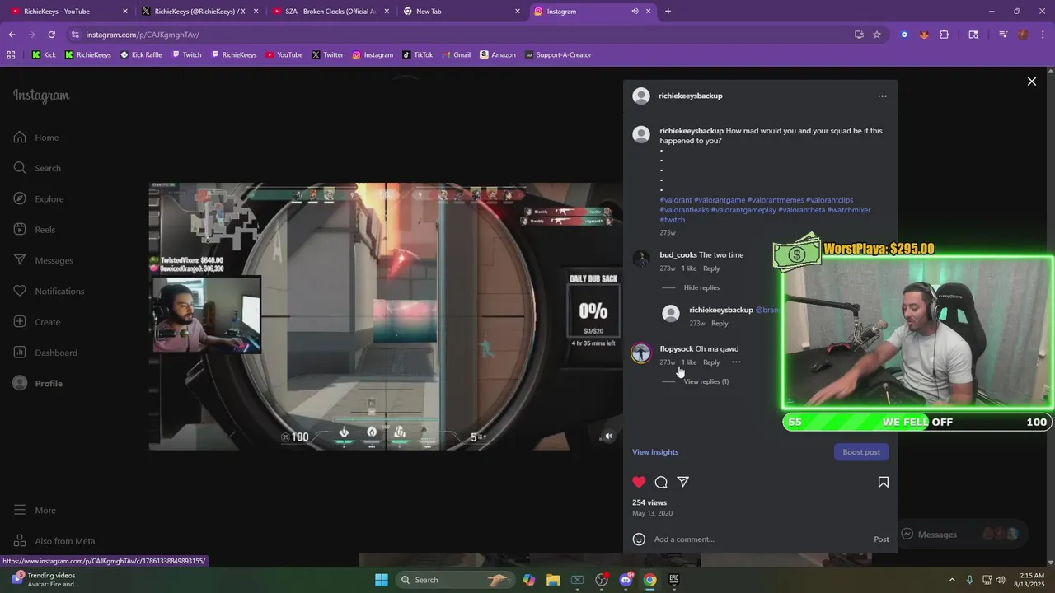Open the Windows Start menu
The width and height of the screenshot is (1055, 593).
tap(382, 580)
